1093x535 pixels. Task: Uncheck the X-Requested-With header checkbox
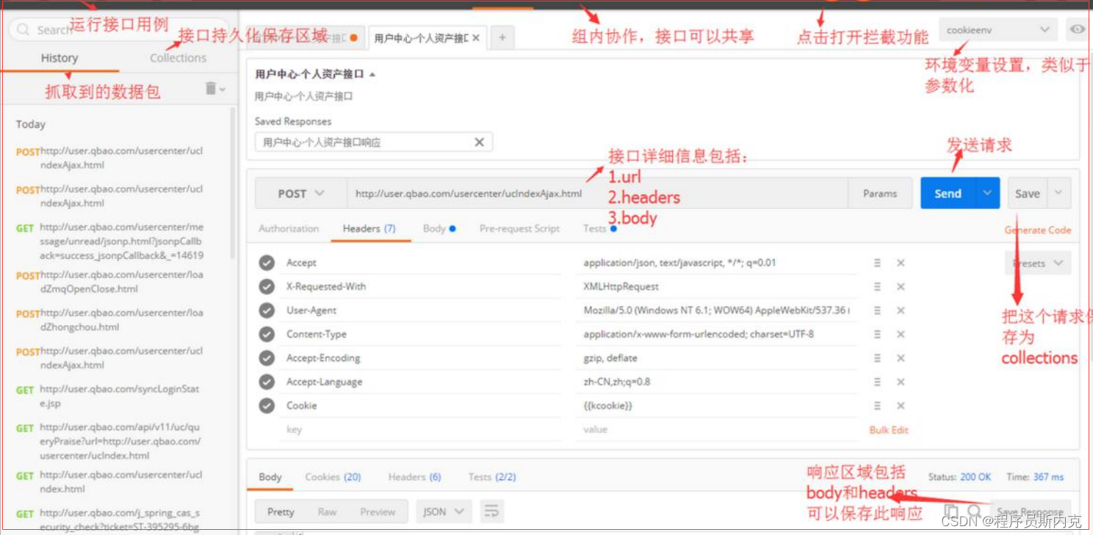[267, 286]
